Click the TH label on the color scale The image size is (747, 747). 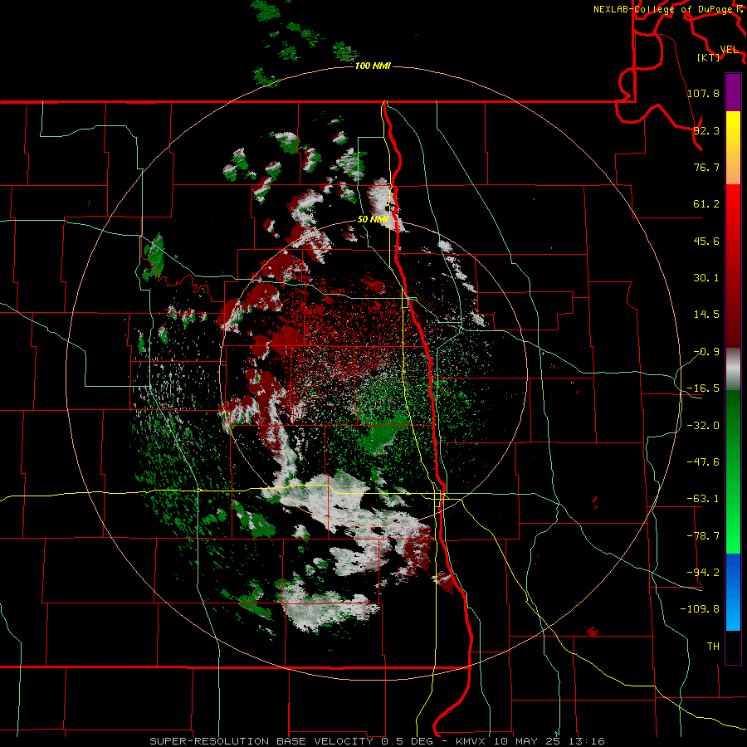[x=713, y=647]
